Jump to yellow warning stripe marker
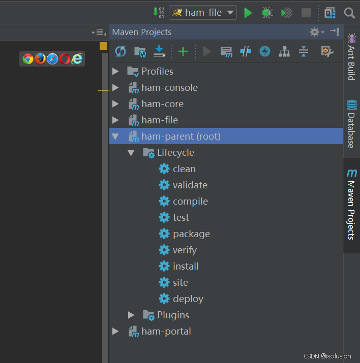The width and height of the screenshot is (360, 363). tap(103, 90)
